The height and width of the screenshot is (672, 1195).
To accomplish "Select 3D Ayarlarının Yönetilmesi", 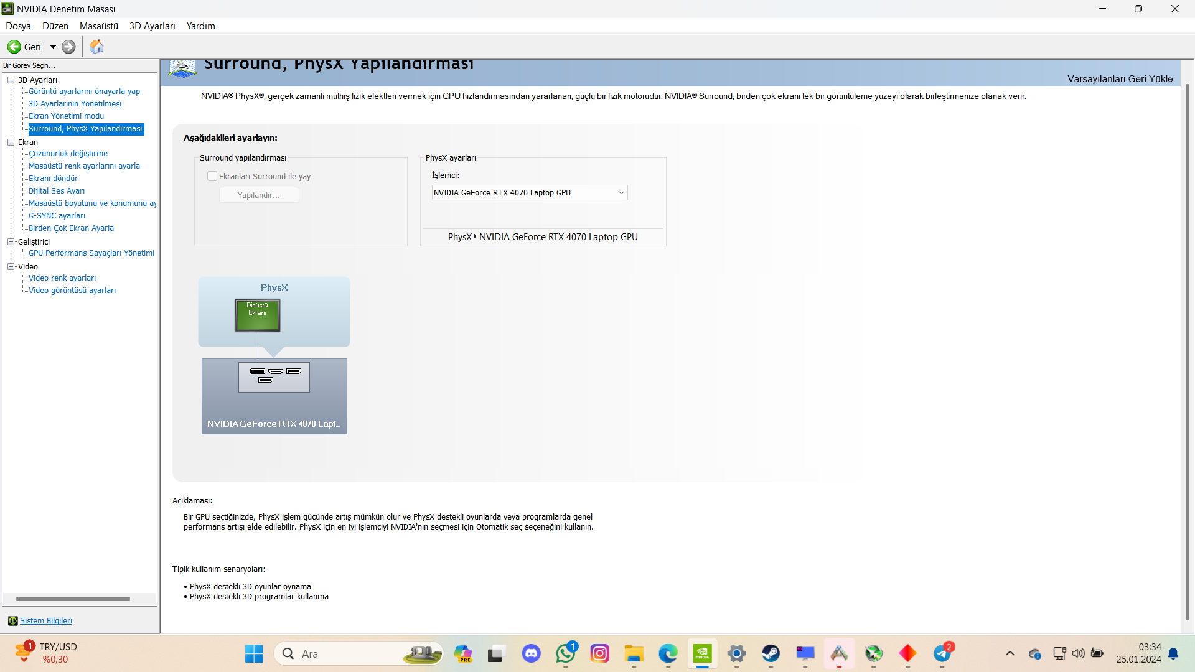I will (x=75, y=104).
